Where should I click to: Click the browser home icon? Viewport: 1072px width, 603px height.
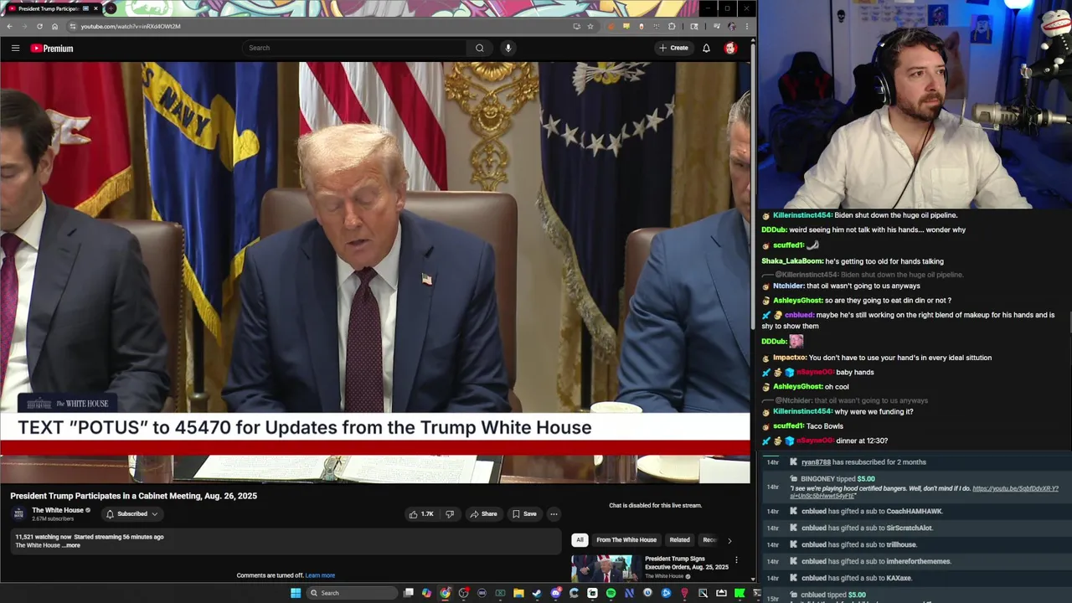(54, 26)
